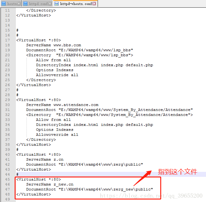Click '<VirtualHost *:80>' on line 29
206x202 pixels.
pyautogui.click(x=39, y=100)
